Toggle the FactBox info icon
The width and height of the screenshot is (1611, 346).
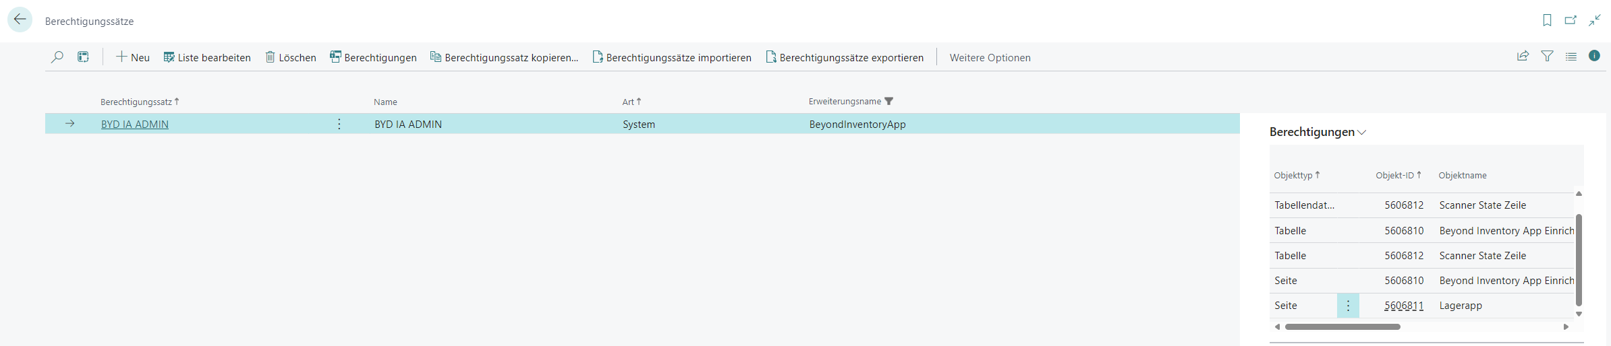tap(1594, 56)
